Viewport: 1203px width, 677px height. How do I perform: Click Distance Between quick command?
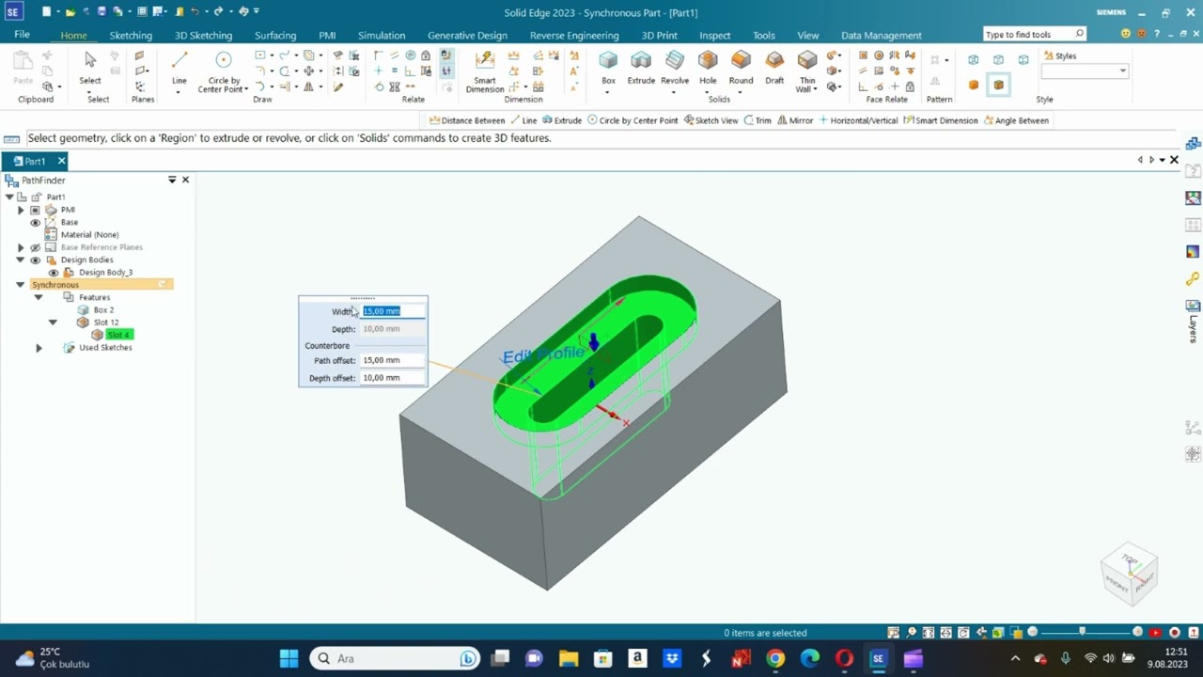click(467, 120)
